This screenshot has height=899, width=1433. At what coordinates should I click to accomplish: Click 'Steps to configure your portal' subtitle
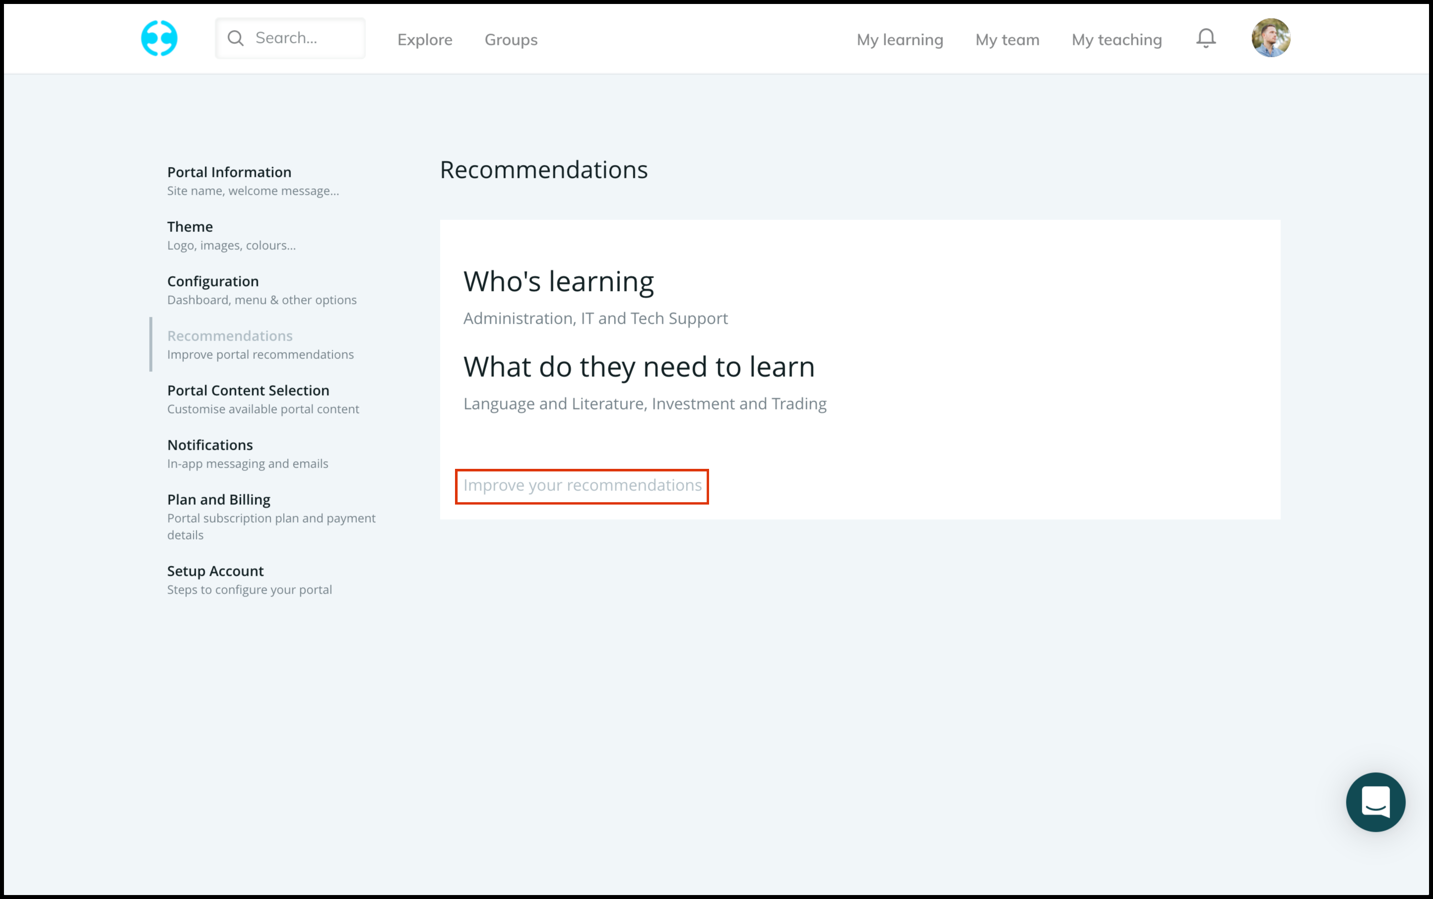tap(249, 590)
